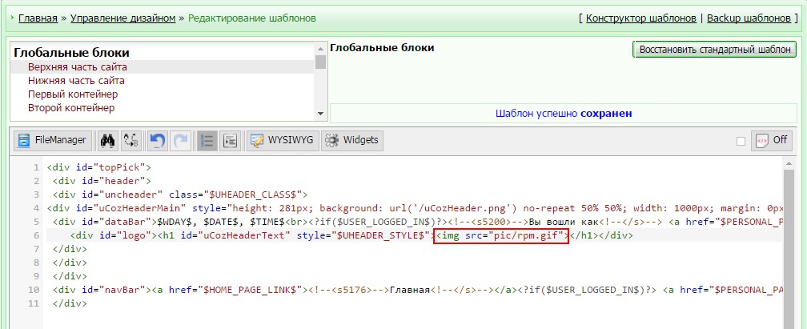Click the indent code formatting icon
Image resolution: width=807 pixels, height=329 pixels.
tap(231, 140)
